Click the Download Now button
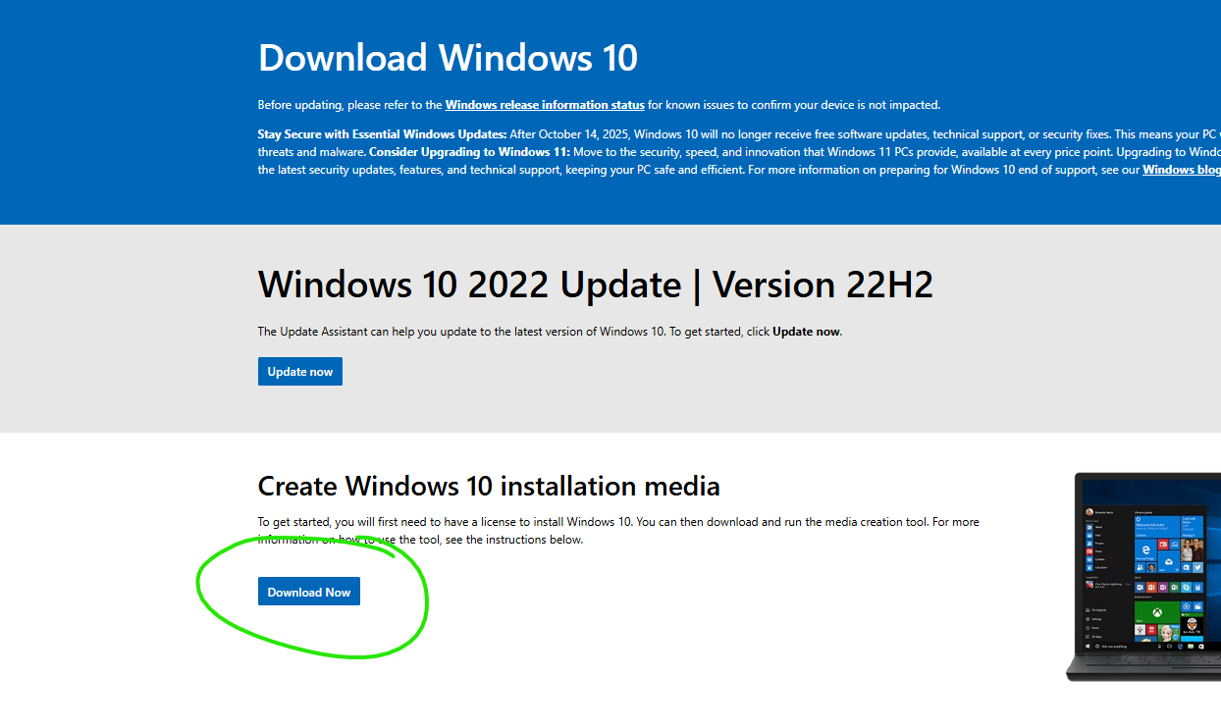 [x=309, y=592]
